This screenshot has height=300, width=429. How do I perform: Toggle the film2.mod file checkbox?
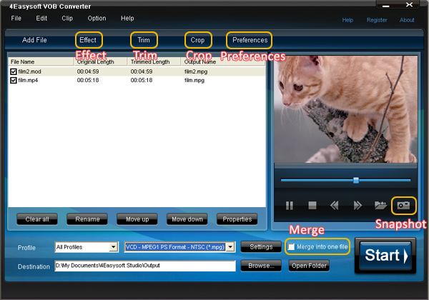pyautogui.click(x=14, y=71)
